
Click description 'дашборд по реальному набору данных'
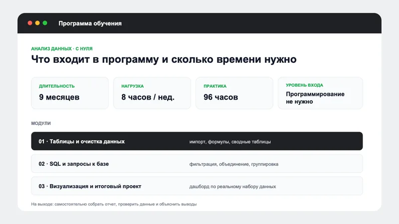(x=232, y=186)
